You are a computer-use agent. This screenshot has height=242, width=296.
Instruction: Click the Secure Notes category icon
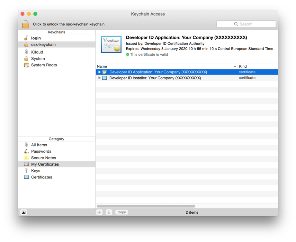click(x=26, y=158)
